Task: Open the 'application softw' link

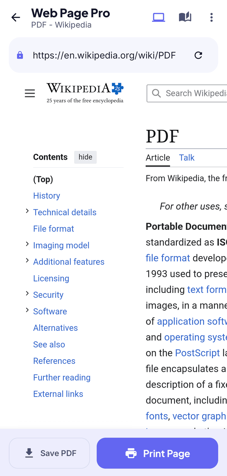Action: pyautogui.click(x=192, y=321)
